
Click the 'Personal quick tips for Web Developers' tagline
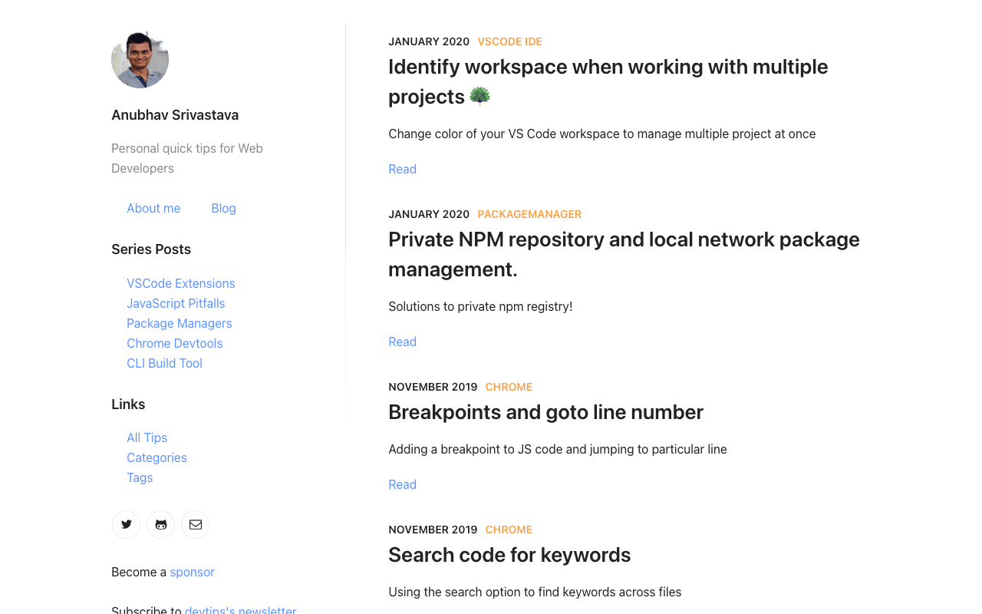[187, 158]
